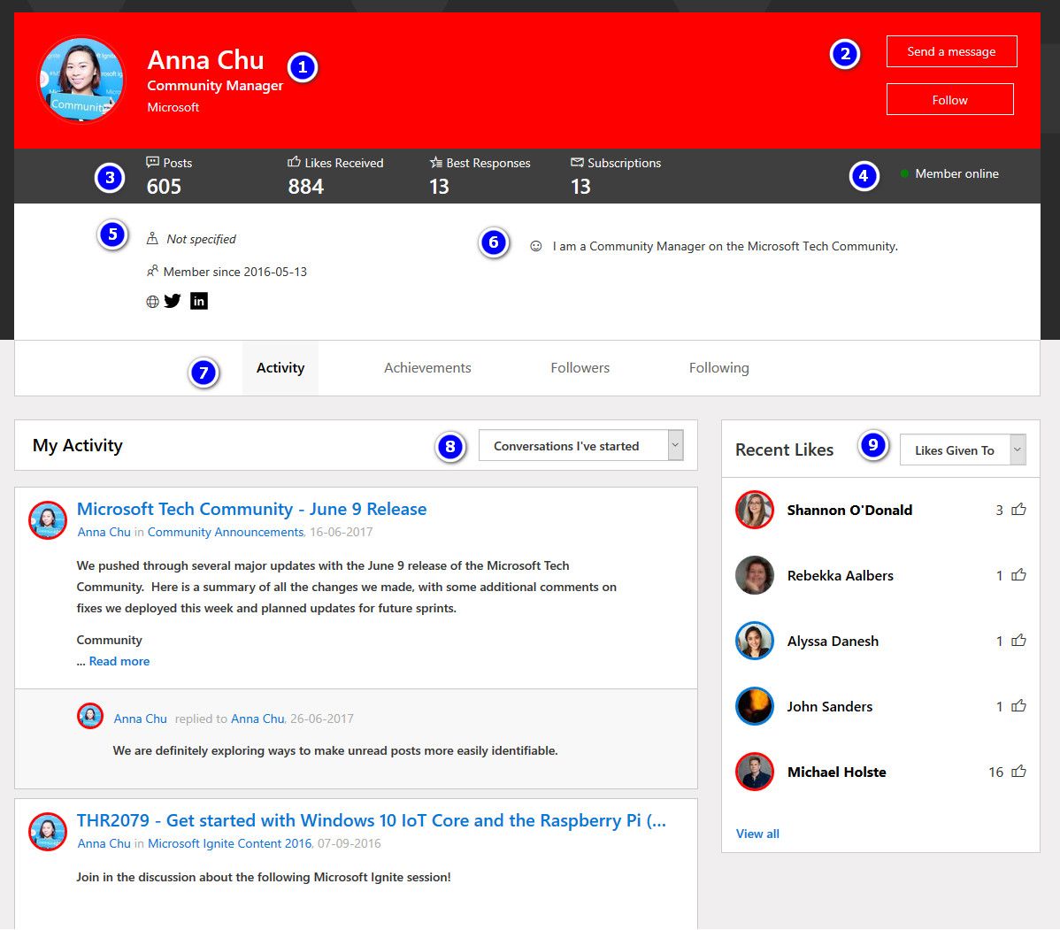Follow Anna Chu using the Follow button
This screenshot has height=930, width=1060.
949,98
